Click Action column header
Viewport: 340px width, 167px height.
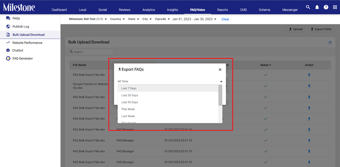pyautogui.click(x=309, y=65)
